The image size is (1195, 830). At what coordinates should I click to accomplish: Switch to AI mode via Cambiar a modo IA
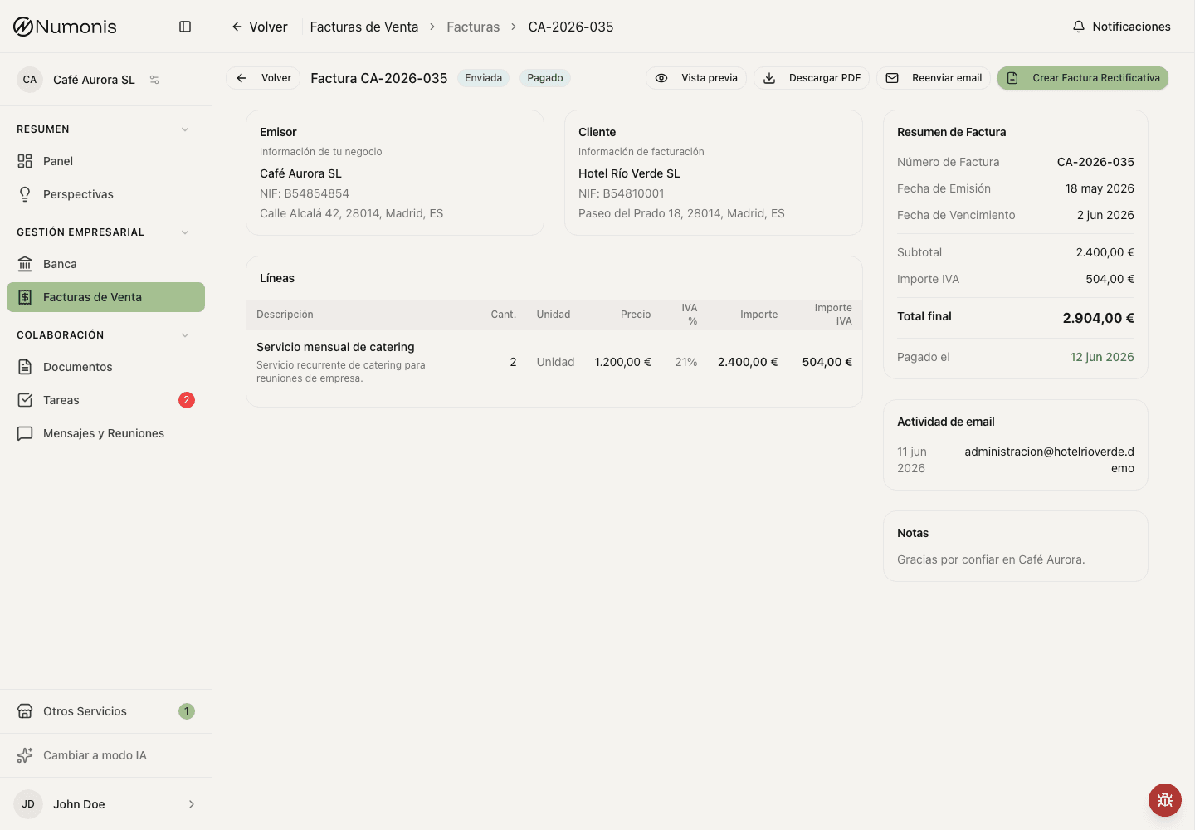105,755
